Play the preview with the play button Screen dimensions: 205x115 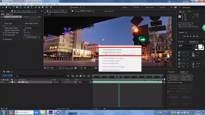(191, 36)
